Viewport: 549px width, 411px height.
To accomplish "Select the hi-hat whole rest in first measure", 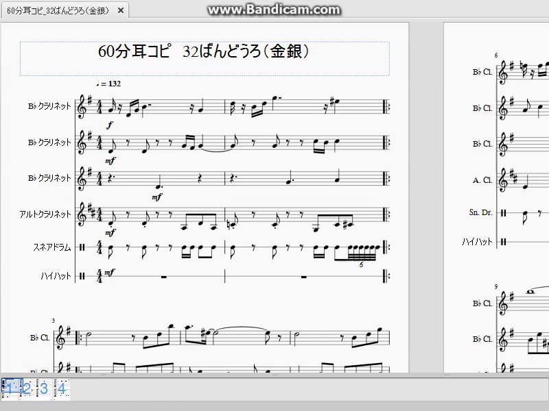I will [x=163, y=277].
